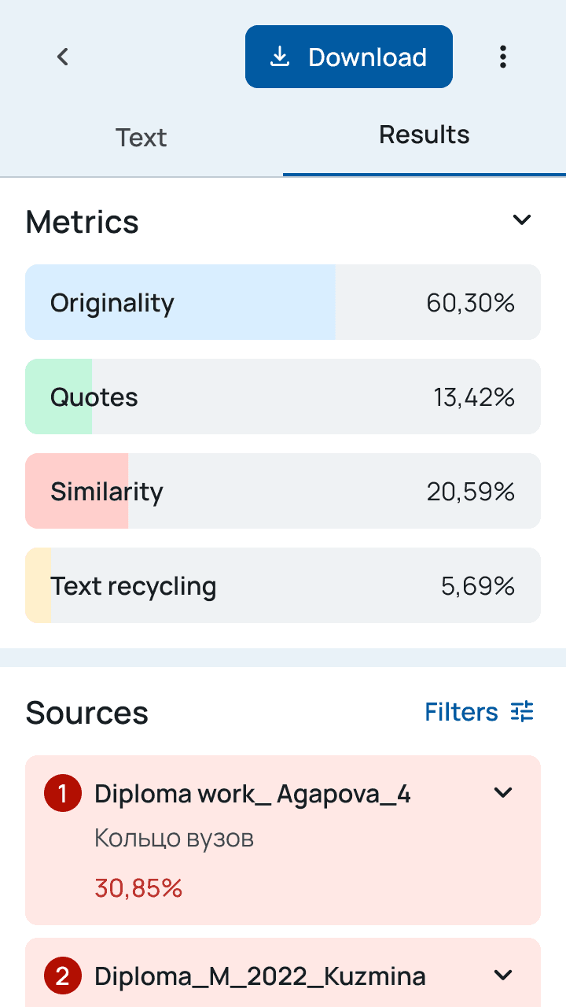Click the 30,85% similarity value
The width and height of the screenshot is (566, 1007).
pos(138,888)
